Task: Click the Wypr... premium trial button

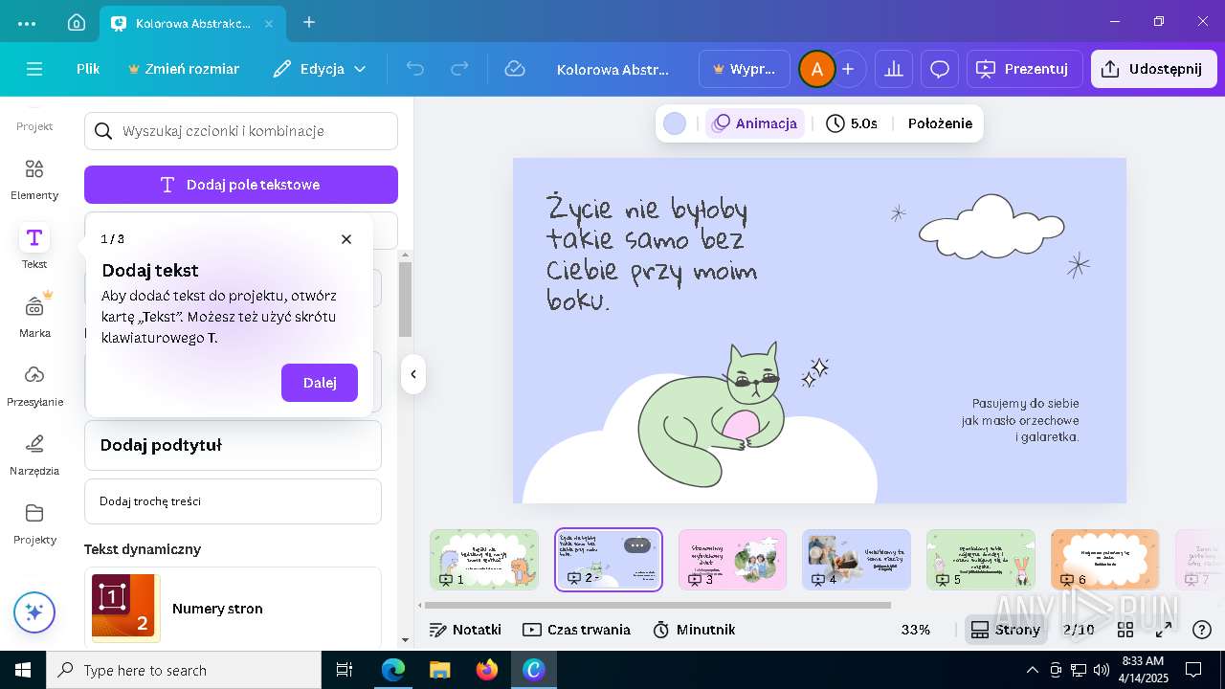Action: 745,69
